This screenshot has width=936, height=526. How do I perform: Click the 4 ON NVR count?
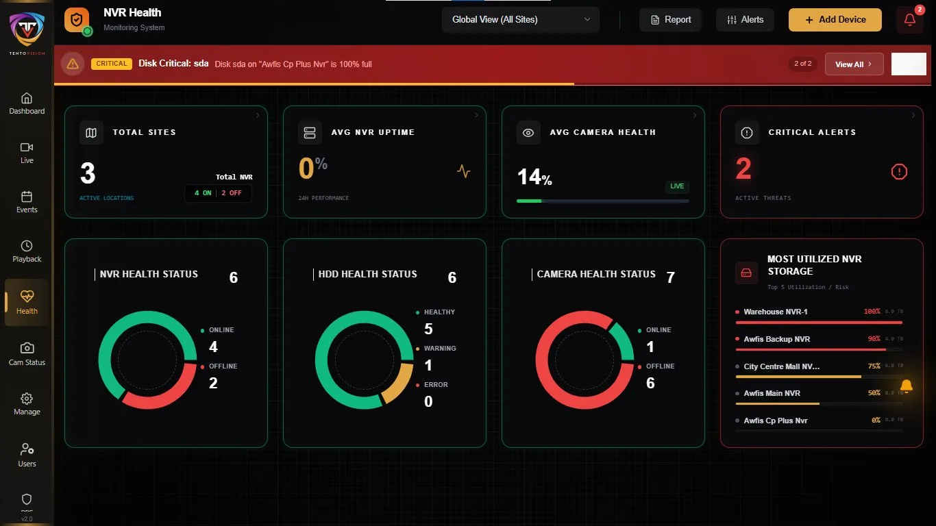pyautogui.click(x=203, y=193)
